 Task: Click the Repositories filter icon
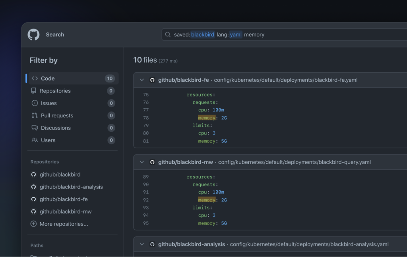(34, 91)
